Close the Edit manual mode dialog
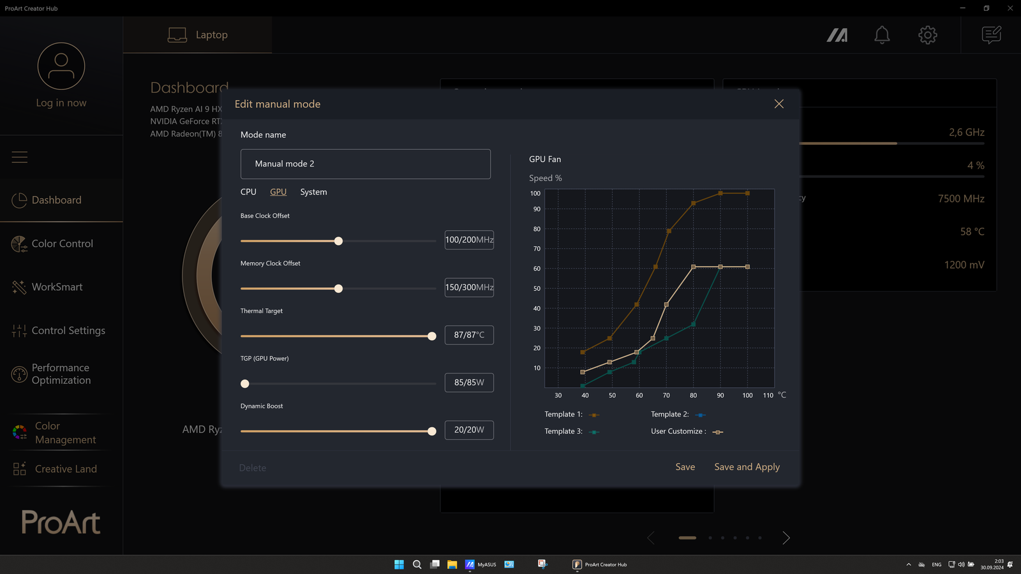The image size is (1021, 574). click(x=779, y=104)
